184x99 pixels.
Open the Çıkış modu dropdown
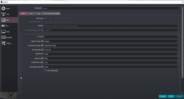coord(111,8)
